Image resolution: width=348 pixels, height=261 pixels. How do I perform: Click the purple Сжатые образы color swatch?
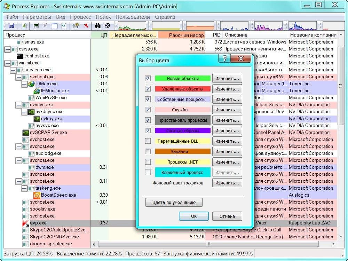coord(183,130)
